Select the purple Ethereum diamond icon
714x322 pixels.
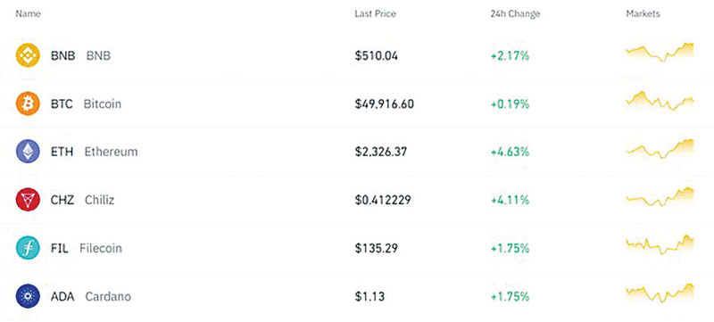click(28, 152)
